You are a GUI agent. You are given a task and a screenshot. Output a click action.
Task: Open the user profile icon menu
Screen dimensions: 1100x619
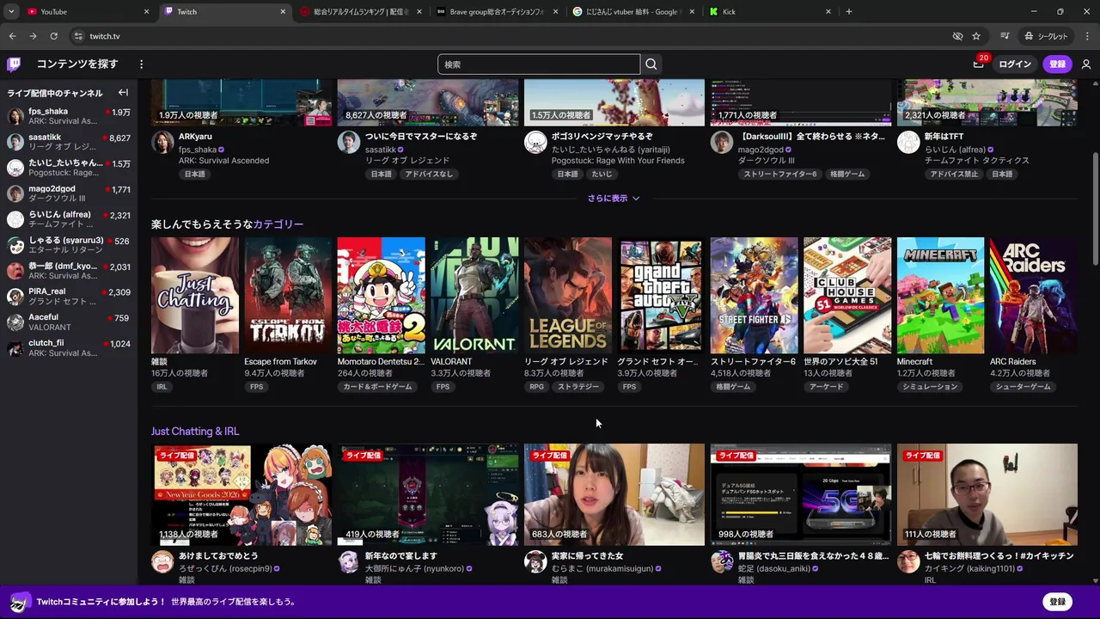point(1086,64)
